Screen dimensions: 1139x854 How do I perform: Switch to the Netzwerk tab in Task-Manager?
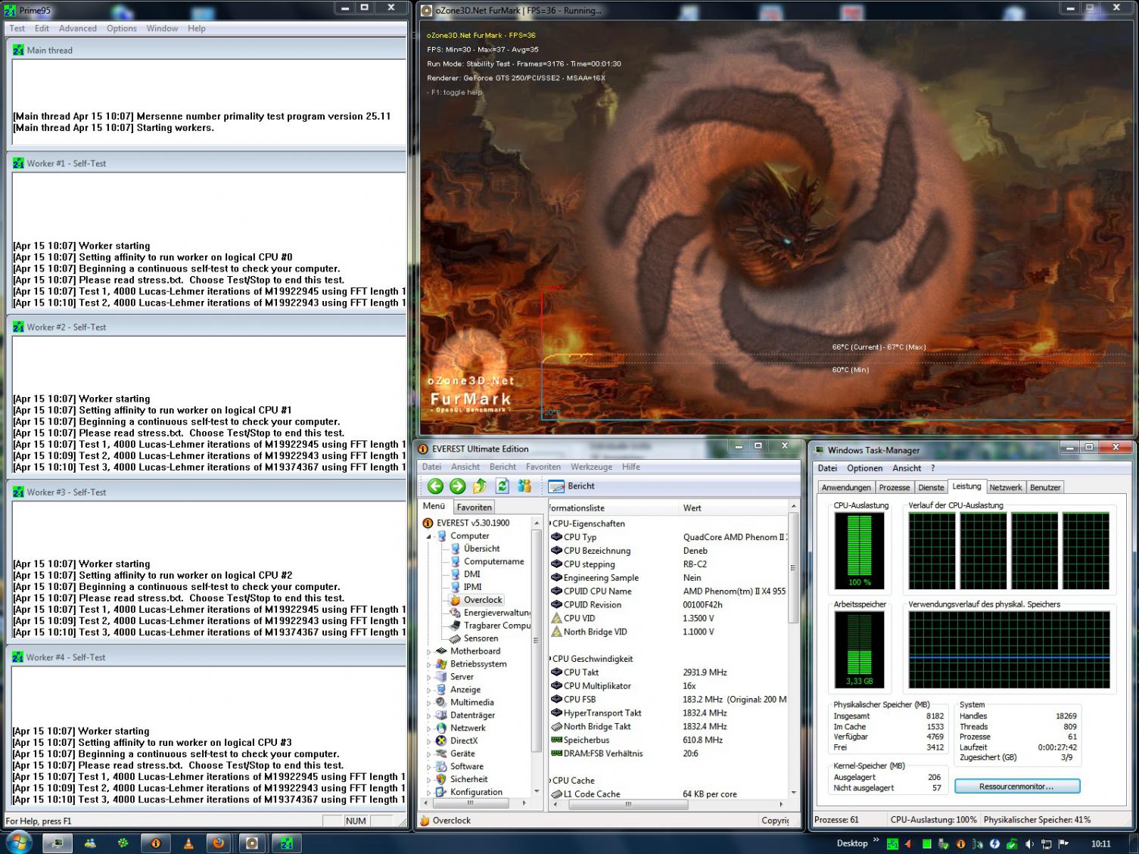tap(1005, 488)
